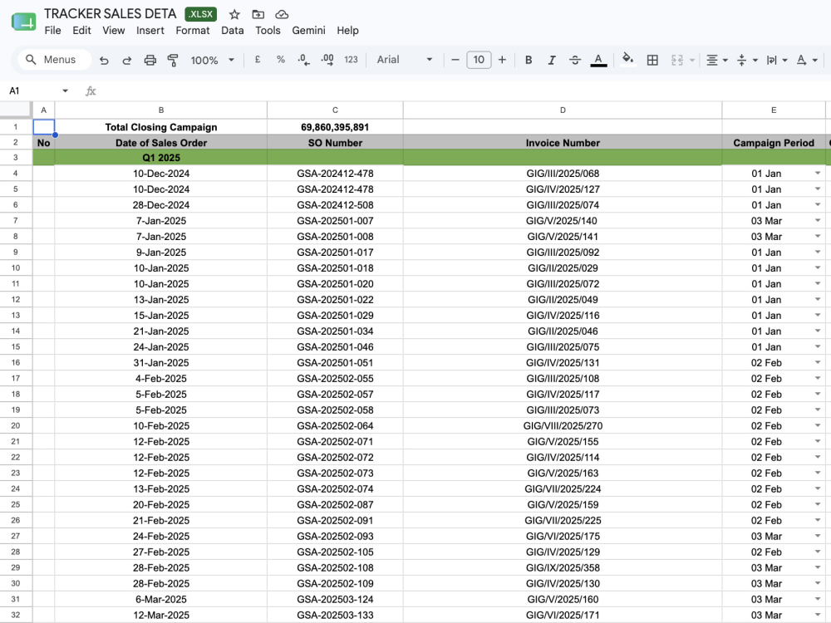Open the 123 number formats menu
831x623 pixels.
pyautogui.click(x=351, y=60)
